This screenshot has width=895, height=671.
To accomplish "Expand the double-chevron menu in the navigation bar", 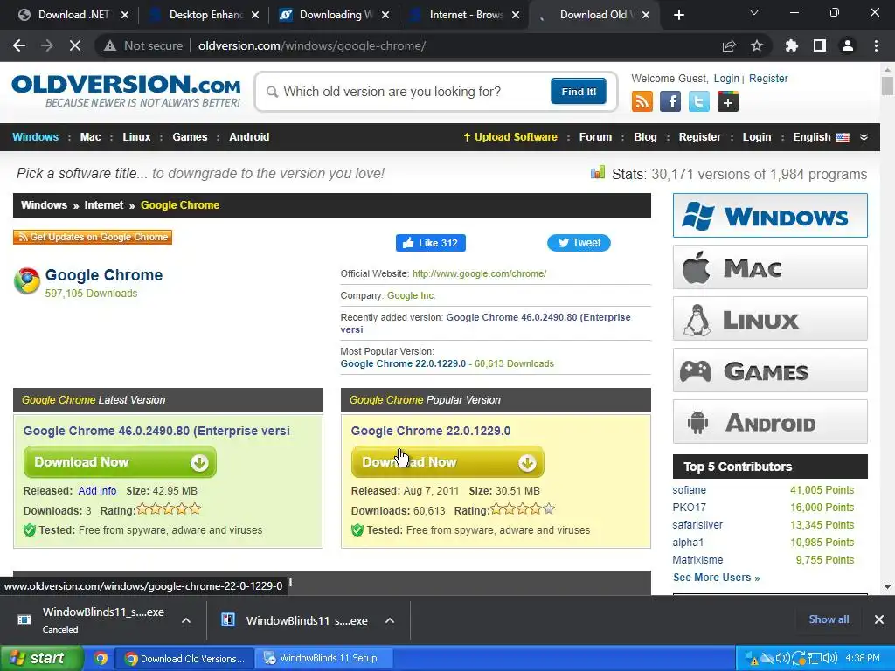I will (864, 137).
